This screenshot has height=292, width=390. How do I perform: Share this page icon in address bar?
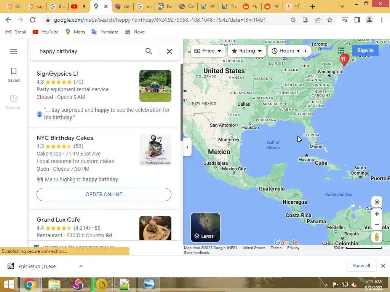318,20
